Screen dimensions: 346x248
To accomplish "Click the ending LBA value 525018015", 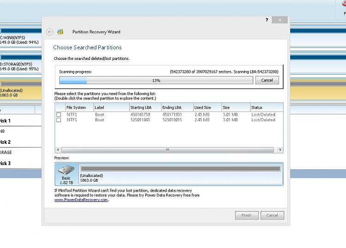I will 172,120.
